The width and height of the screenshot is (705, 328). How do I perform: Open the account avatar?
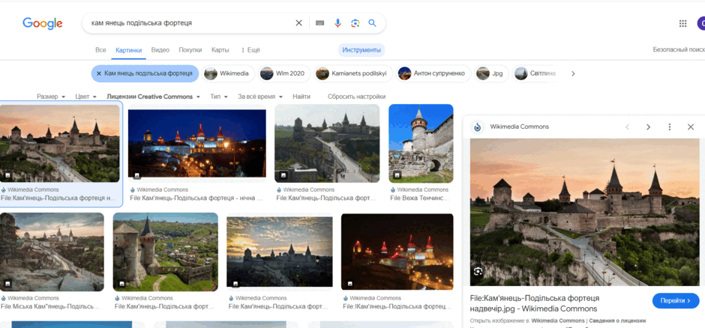[701, 23]
